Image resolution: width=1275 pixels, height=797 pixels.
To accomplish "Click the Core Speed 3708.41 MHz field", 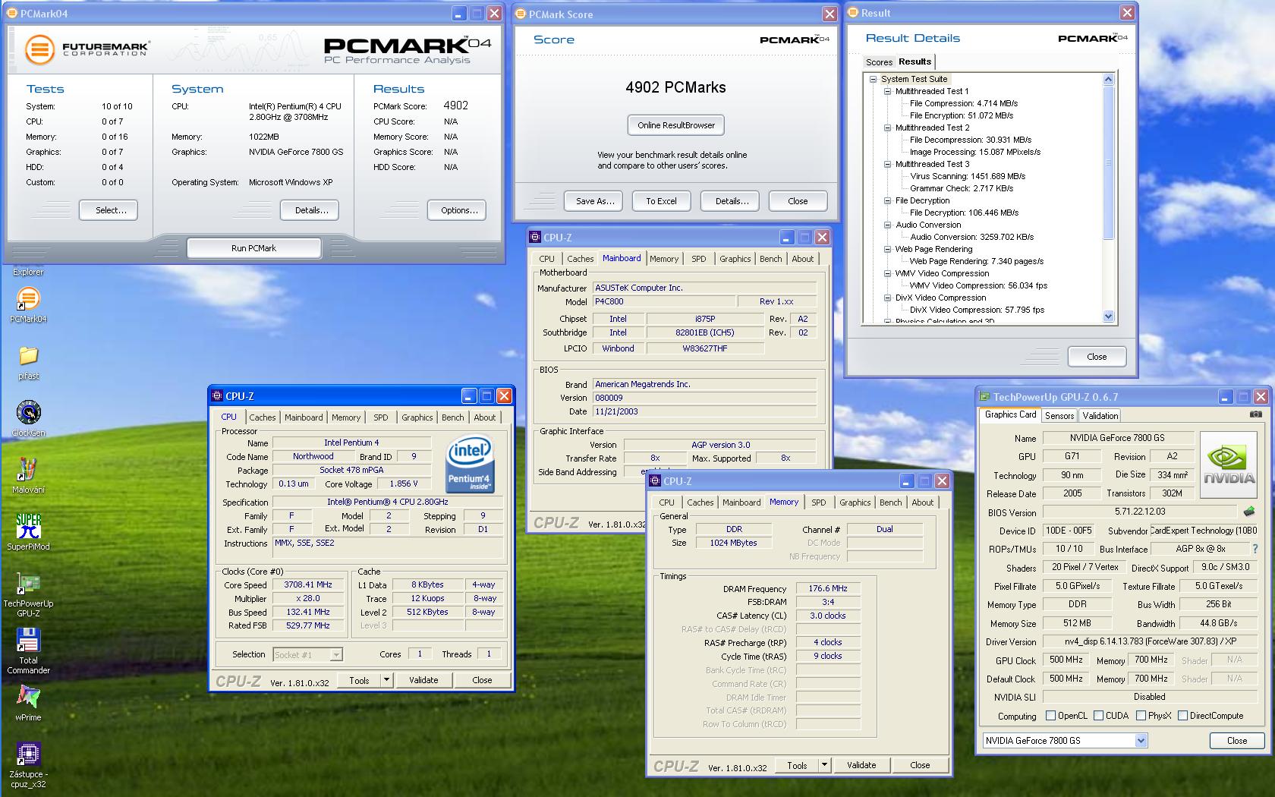I will [309, 585].
